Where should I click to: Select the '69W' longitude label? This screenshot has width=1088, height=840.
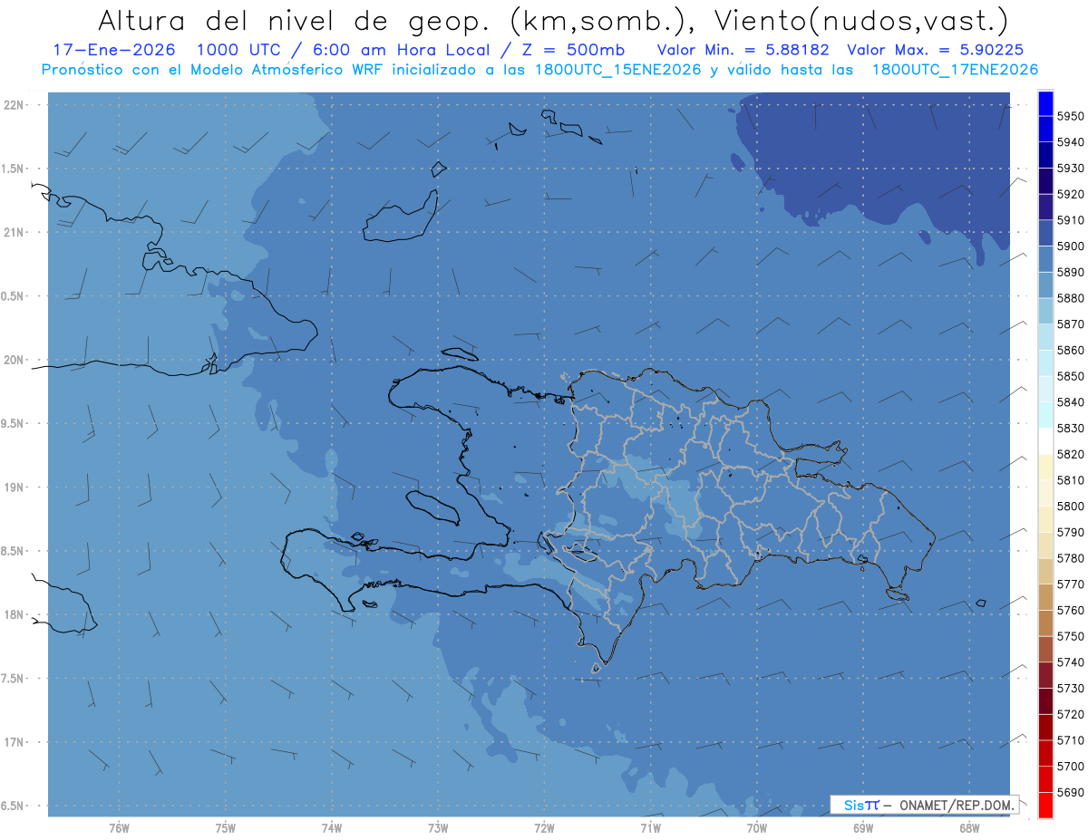(863, 827)
